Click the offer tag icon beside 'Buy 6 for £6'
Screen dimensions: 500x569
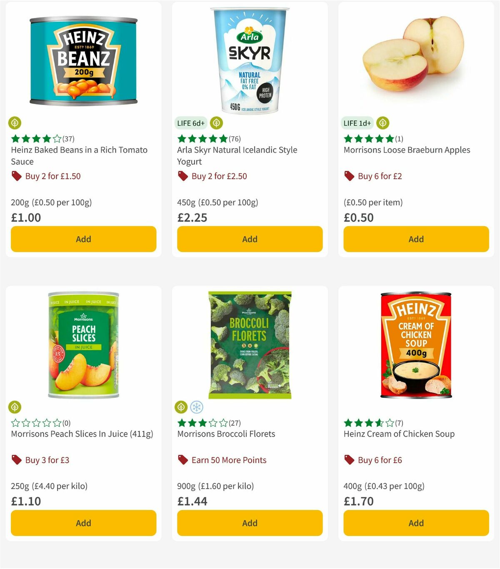click(x=349, y=460)
